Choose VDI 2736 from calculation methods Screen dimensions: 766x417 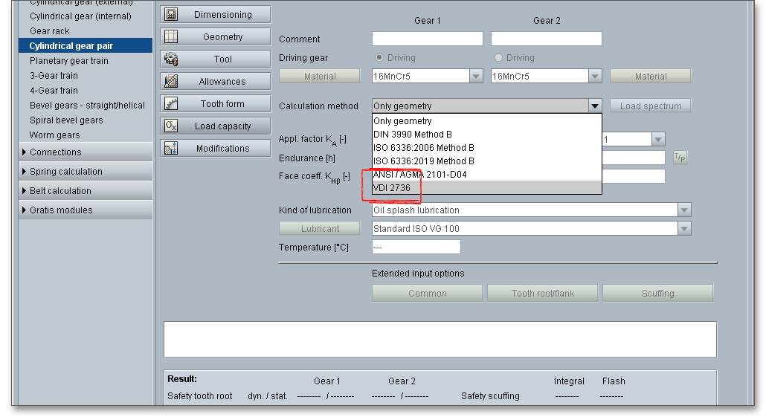tap(392, 188)
